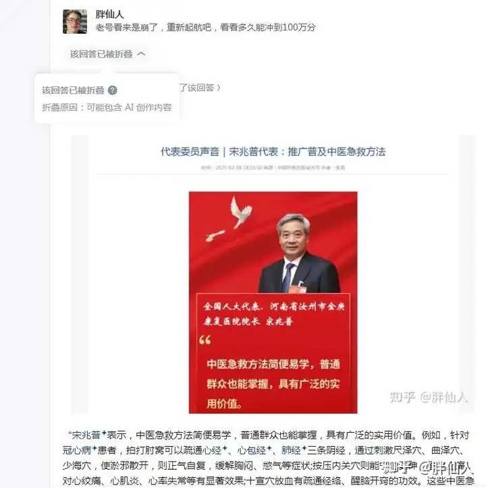Open the highlighted keyword 心包经
The height and width of the screenshot is (488, 486).
coord(252,450)
